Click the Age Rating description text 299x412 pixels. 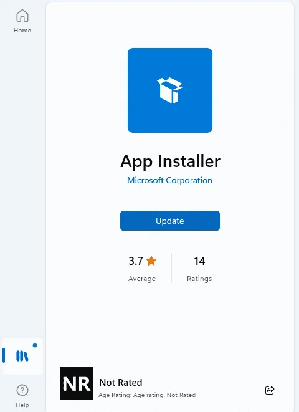(x=147, y=395)
